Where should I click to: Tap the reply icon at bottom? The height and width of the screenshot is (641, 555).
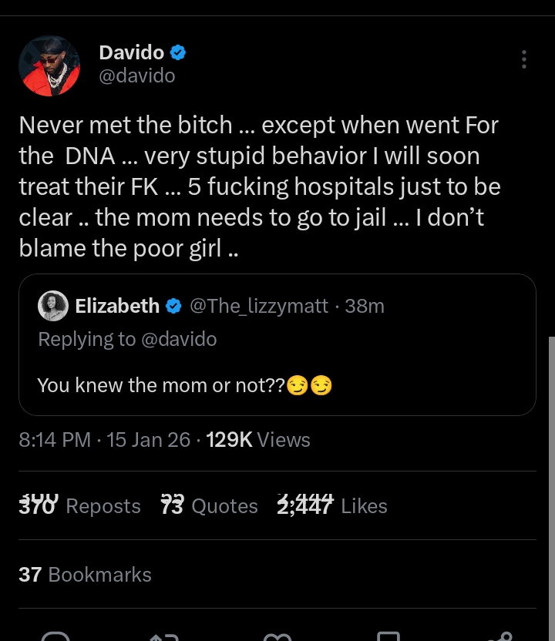(55, 636)
